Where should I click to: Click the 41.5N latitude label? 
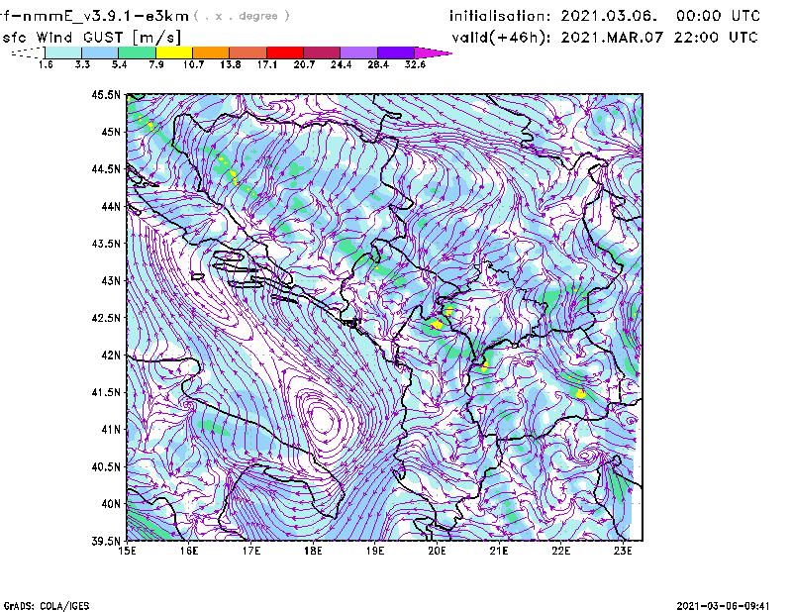click(106, 392)
